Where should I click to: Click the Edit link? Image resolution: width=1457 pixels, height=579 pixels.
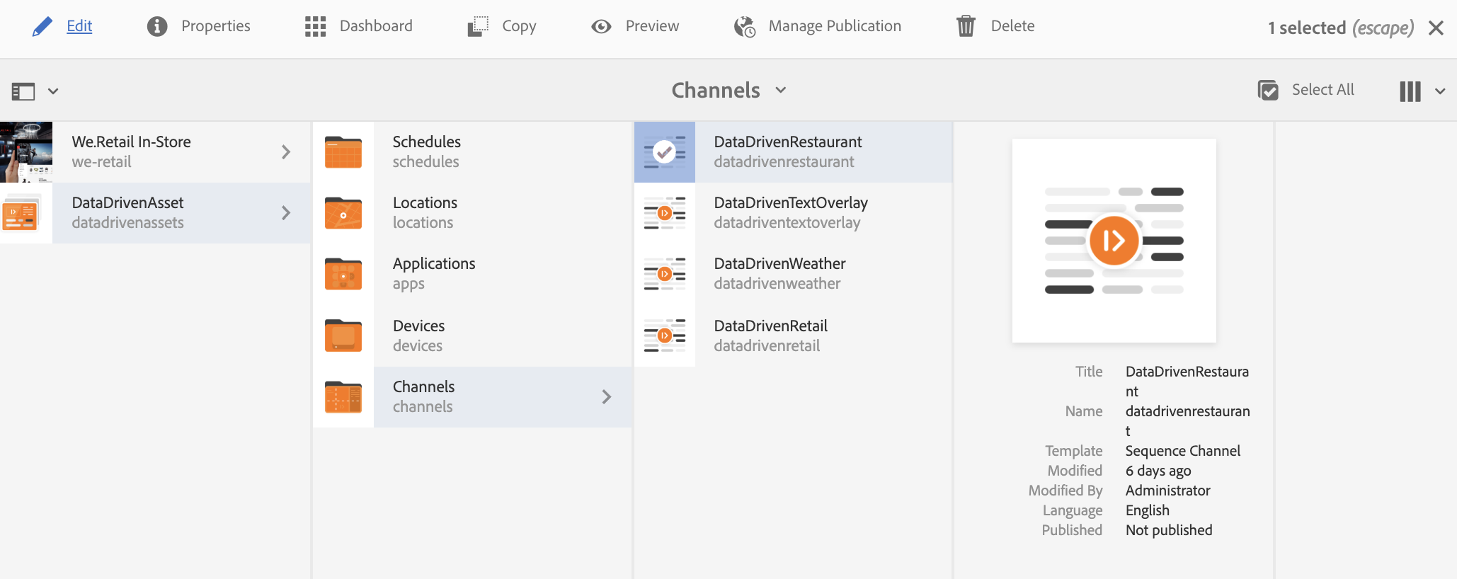[x=79, y=26]
